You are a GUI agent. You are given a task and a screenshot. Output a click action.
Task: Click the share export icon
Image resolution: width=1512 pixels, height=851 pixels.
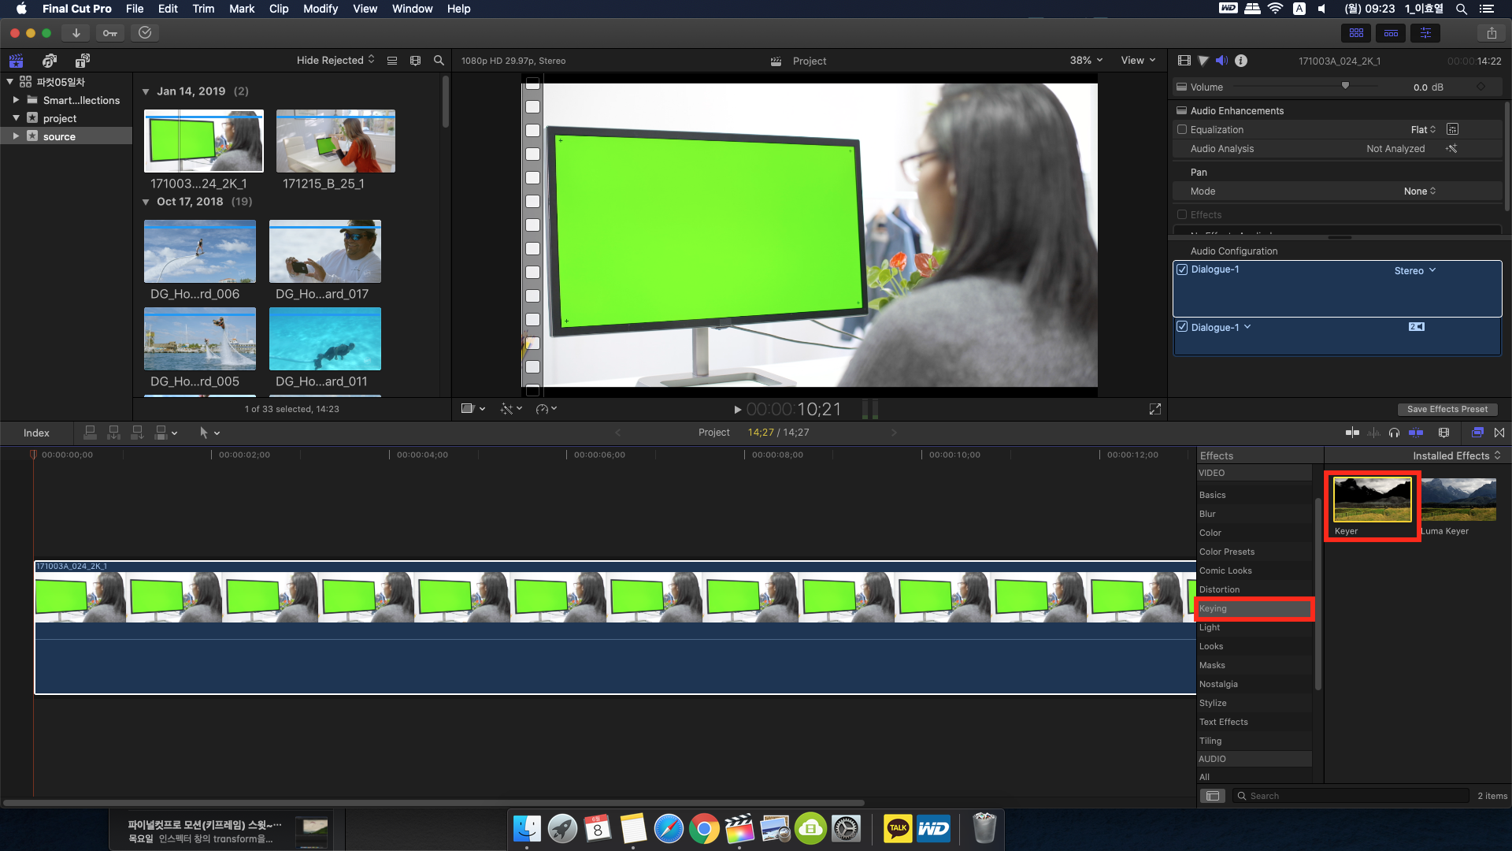tap(1492, 33)
